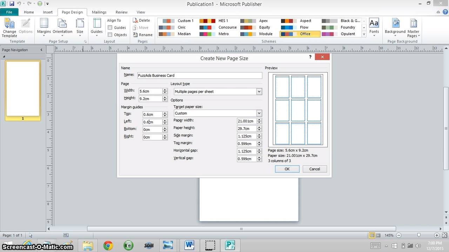
Task: Switch to single page view in status bar
Action: coord(372,235)
